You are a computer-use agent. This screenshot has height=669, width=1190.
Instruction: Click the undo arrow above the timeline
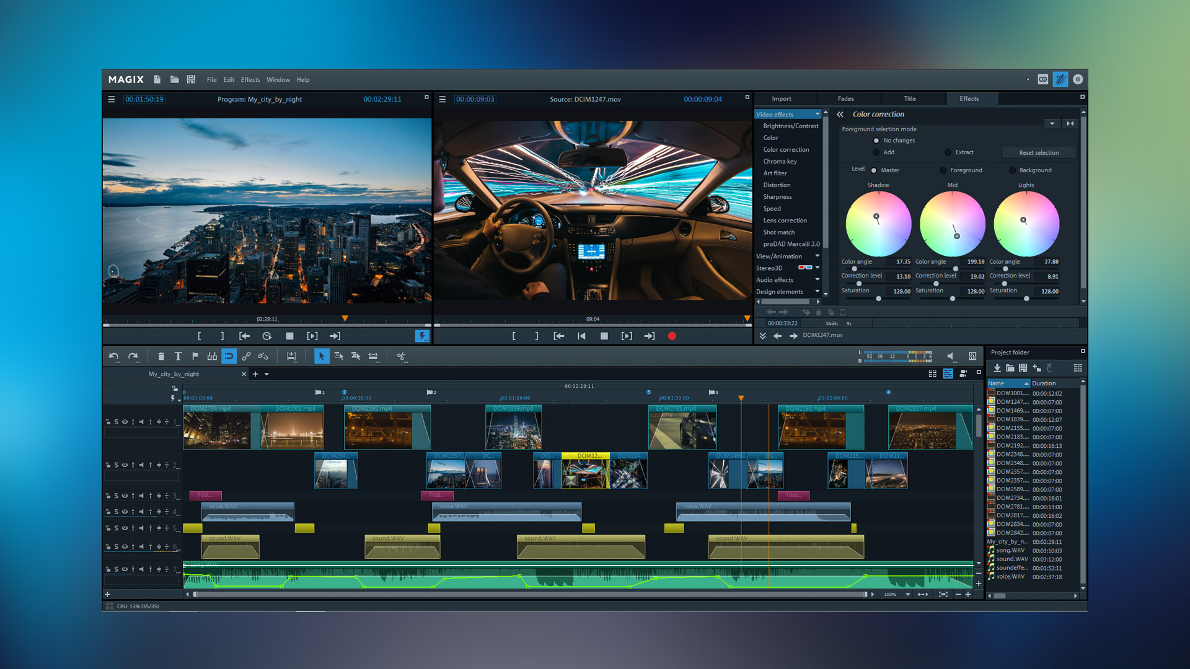coord(115,356)
